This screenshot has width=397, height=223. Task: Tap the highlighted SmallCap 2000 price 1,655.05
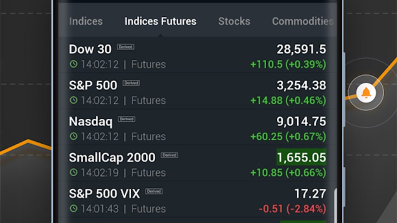point(301,158)
